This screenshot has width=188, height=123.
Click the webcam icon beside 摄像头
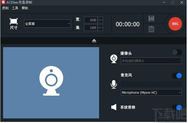tap(114, 59)
